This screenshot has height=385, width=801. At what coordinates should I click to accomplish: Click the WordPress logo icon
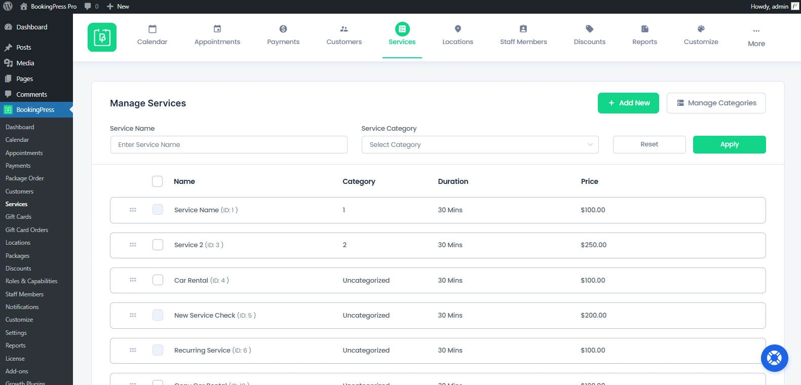pos(8,7)
